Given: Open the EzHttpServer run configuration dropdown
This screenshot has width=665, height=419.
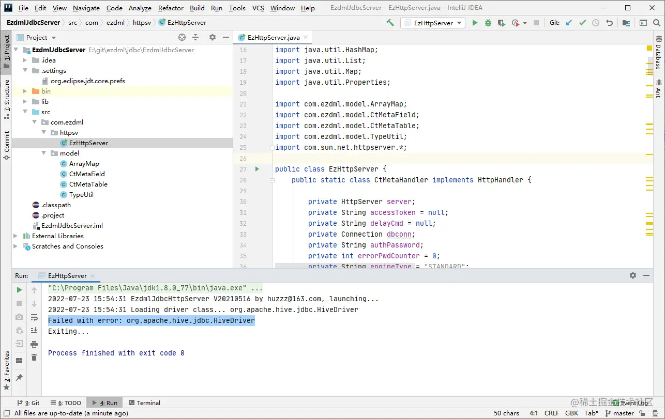Looking at the screenshot, I should tap(433, 23).
